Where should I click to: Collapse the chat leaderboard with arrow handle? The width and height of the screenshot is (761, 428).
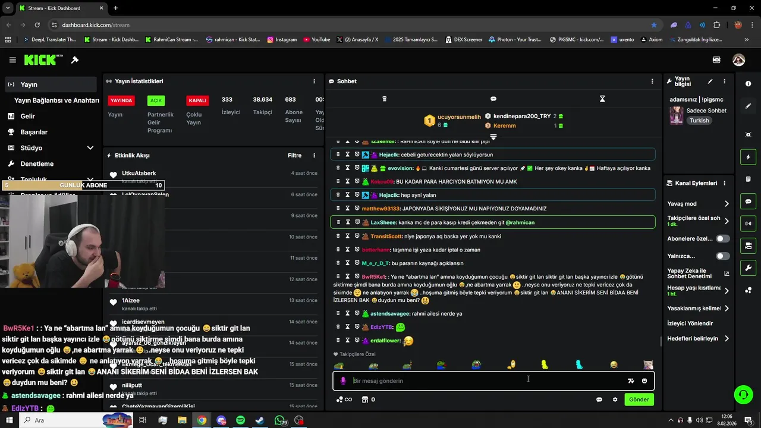493,137
